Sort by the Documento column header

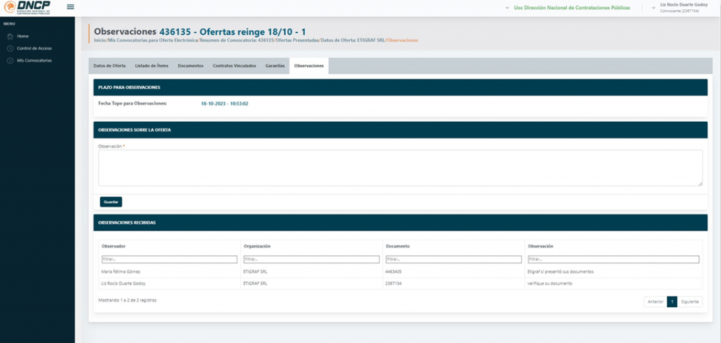point(398,246)
